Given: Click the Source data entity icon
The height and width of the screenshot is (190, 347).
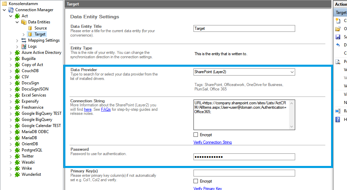Looking at the screenshot, I should pyautogui.click(x=30, y=28).
